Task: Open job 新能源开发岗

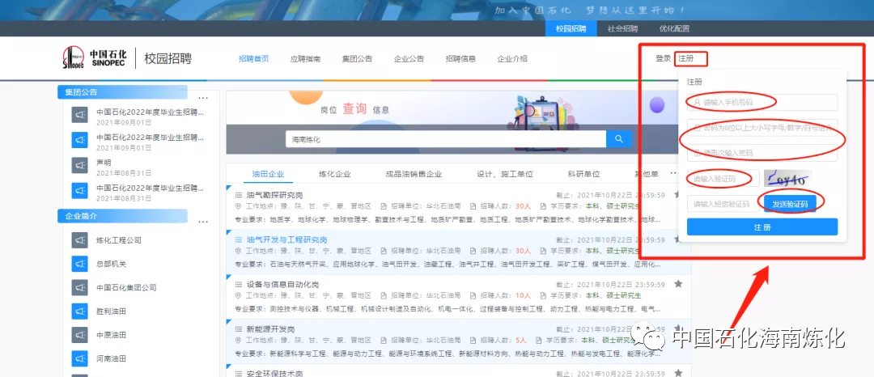Action: 270,329
